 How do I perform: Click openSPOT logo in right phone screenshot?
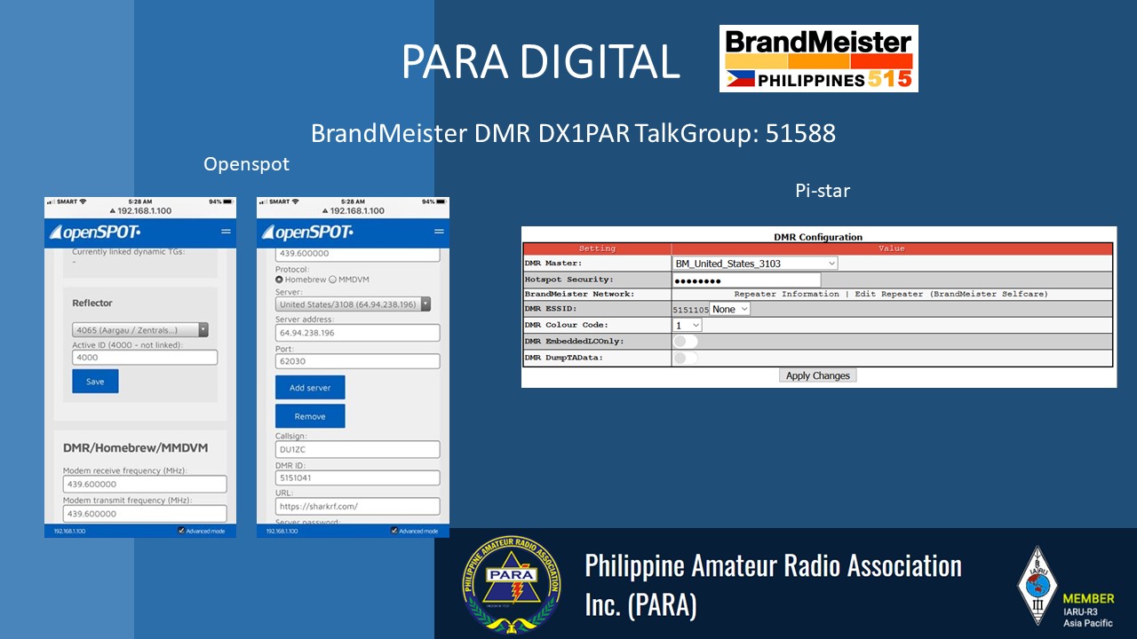(307, 233)
